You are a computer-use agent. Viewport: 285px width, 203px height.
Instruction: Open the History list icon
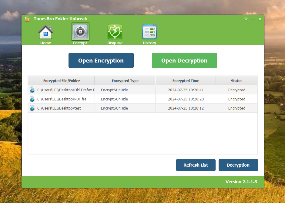[149, 32]
